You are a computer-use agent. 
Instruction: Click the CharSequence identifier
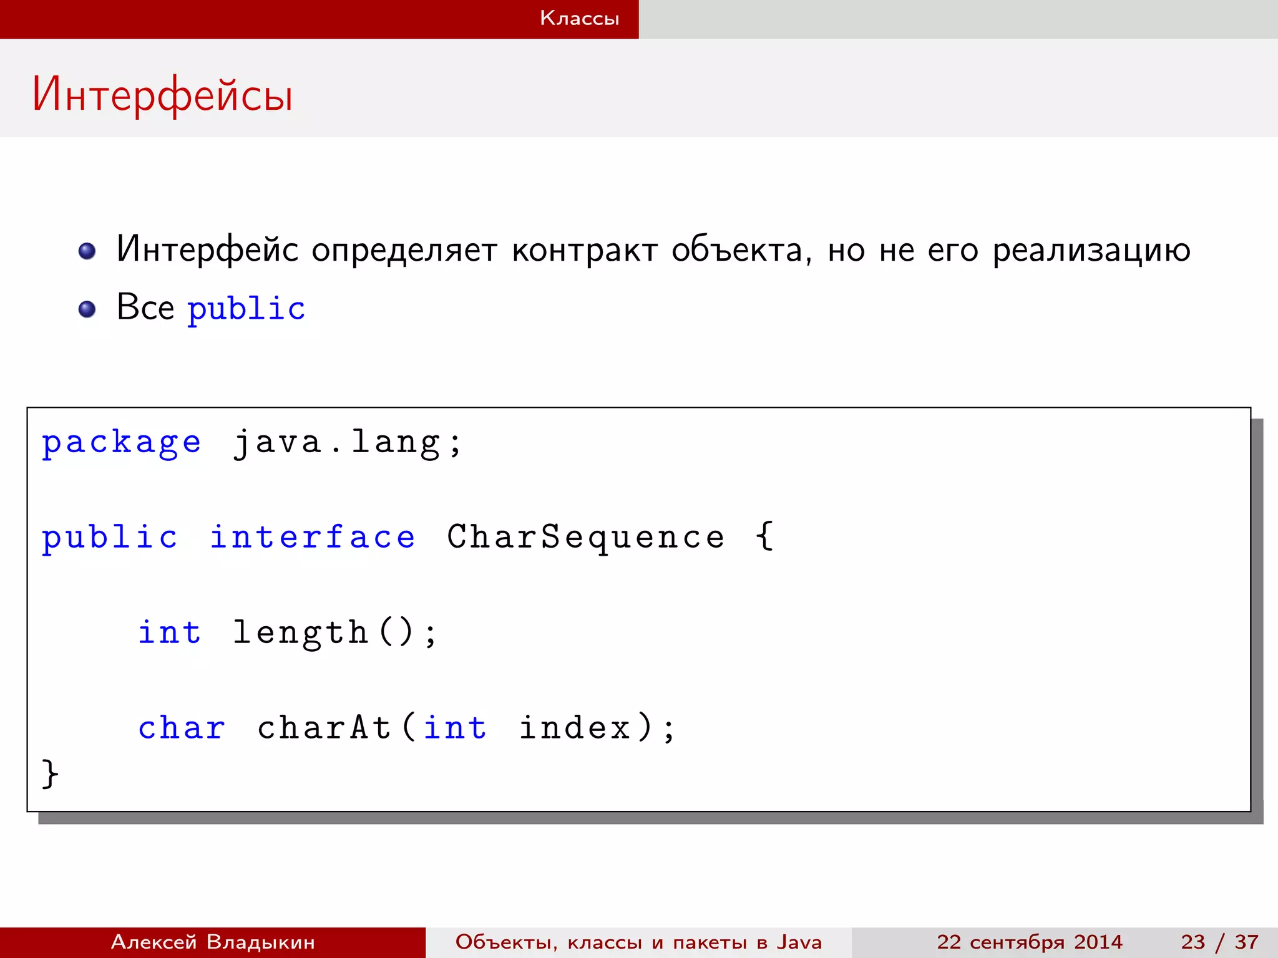coord(585,538)
